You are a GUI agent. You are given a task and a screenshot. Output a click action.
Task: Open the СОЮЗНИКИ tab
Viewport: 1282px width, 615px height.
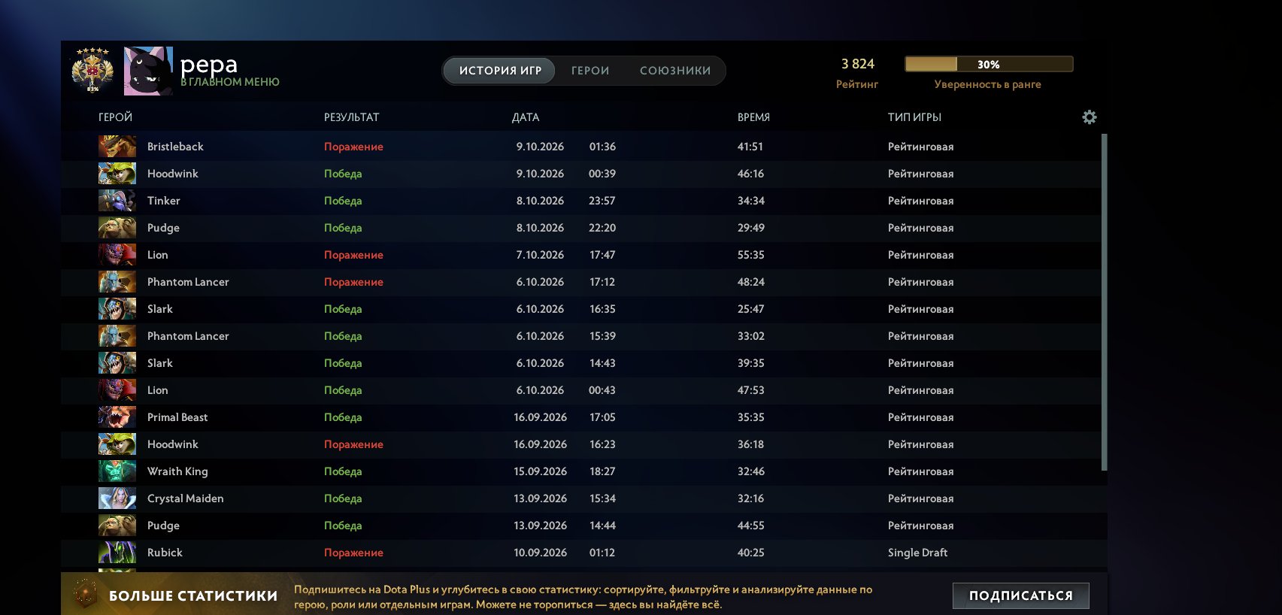(x=675, y=71)
